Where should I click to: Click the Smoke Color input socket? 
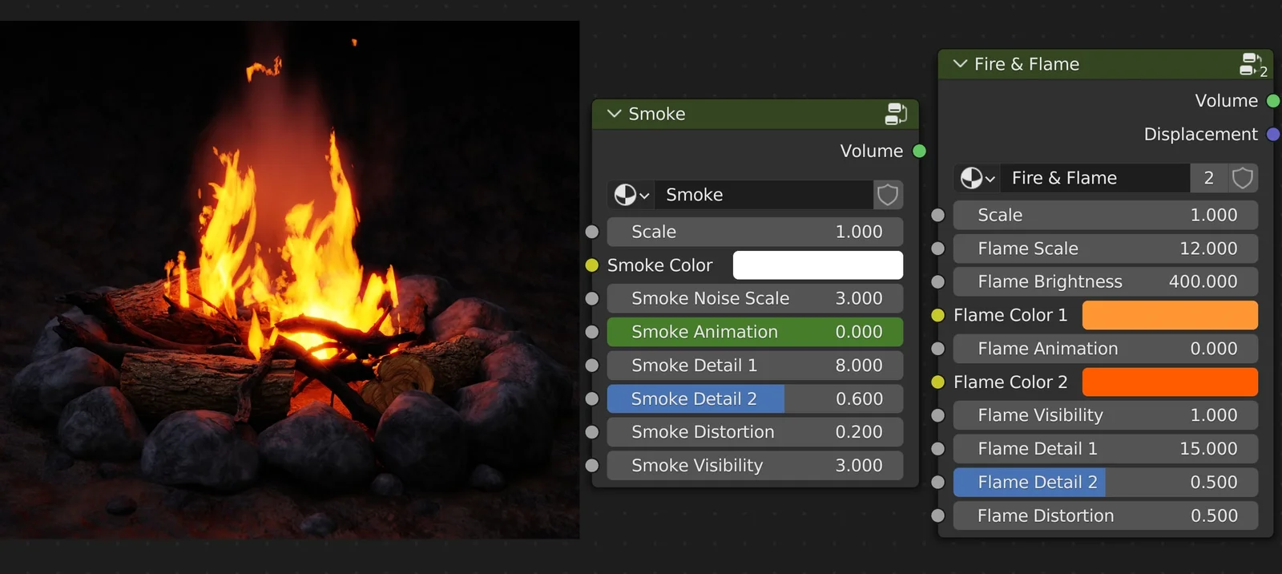point(592,265)
